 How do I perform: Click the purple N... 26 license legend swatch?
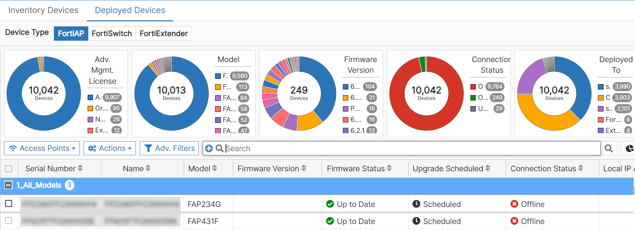point(90,120)
